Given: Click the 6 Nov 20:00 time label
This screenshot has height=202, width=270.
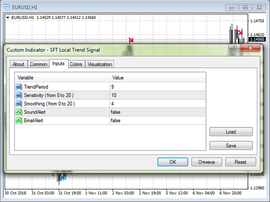Looking at the screenshot, I should pyautogui.click(x=230, y=193).
